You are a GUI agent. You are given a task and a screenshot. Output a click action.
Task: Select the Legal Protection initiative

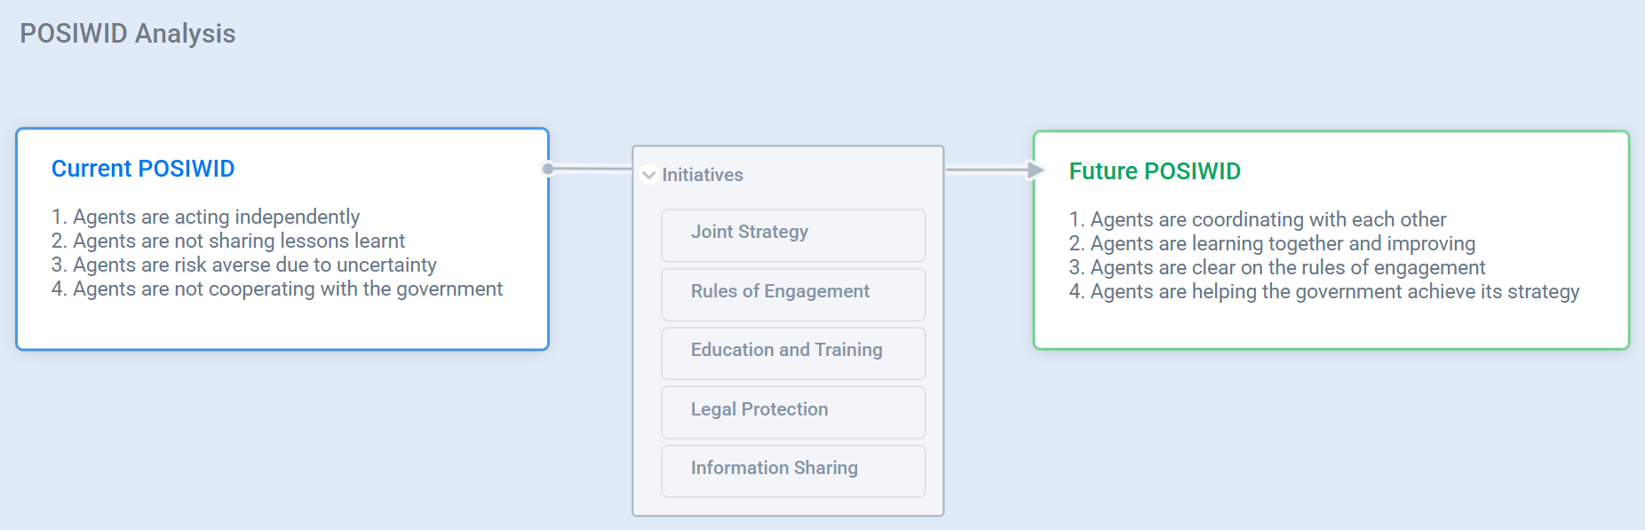coord(792,412)
